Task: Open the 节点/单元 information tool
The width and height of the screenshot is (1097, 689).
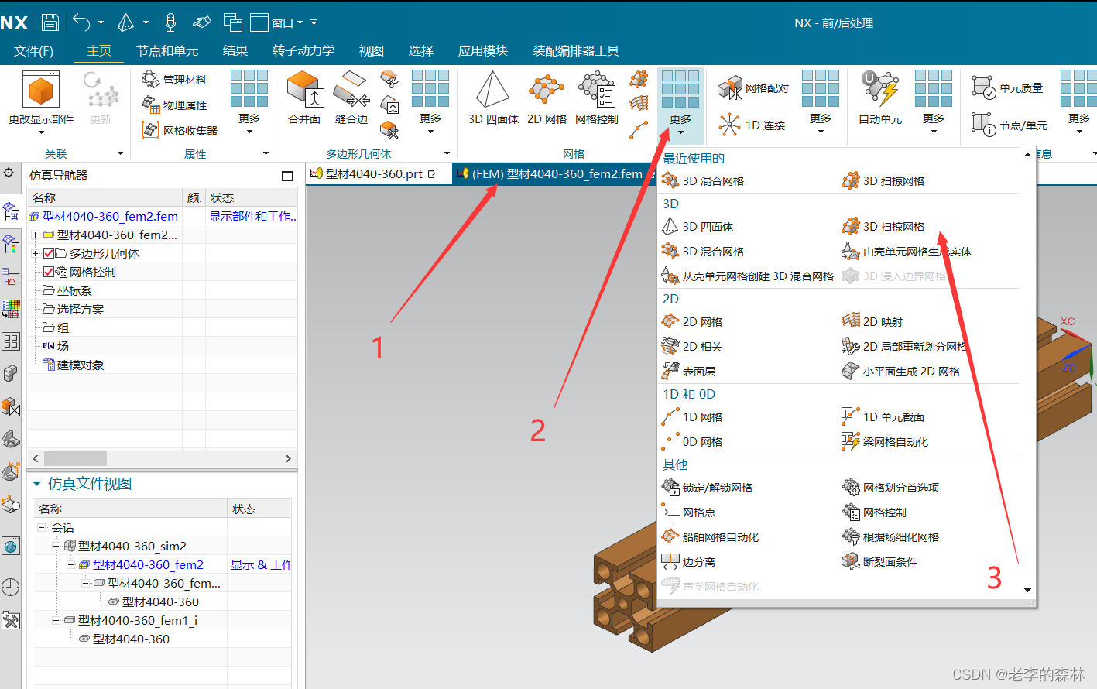Action: pyautogui.click(x=1010, y=125)
